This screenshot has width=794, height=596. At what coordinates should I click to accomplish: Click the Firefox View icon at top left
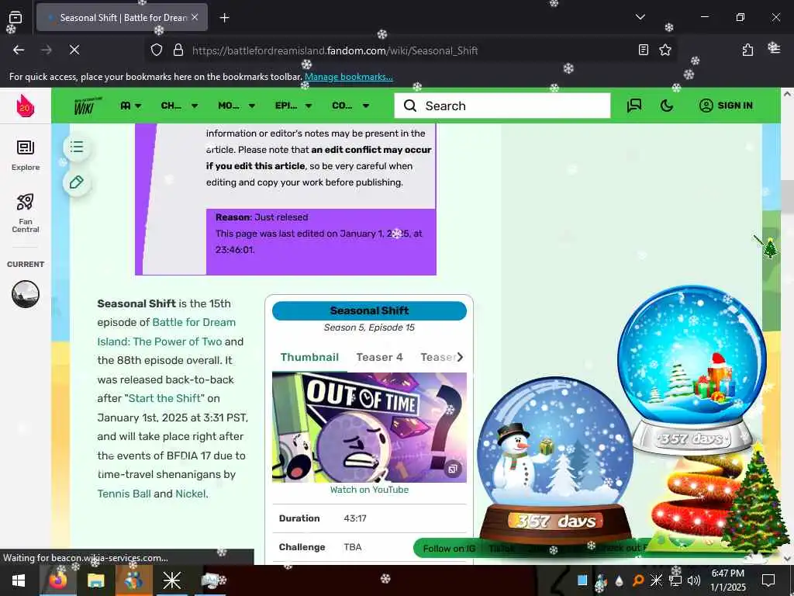point(16,17)
